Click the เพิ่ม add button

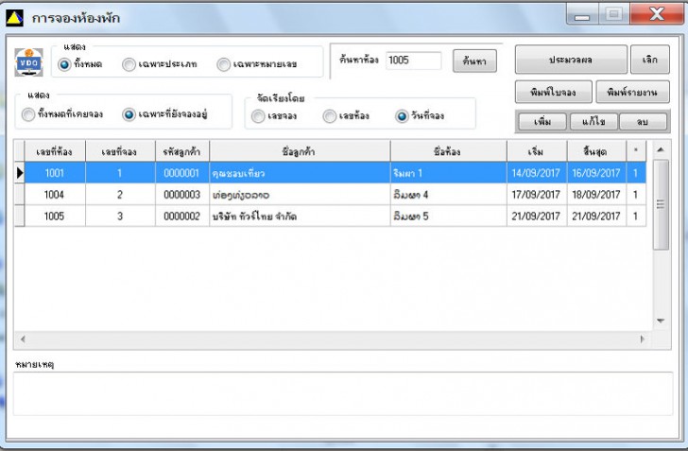[542, 122]
